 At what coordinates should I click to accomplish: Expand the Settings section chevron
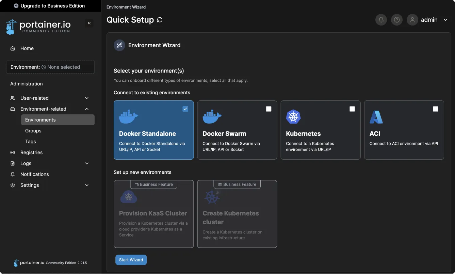pyautogui.click(x=87, y=185)
